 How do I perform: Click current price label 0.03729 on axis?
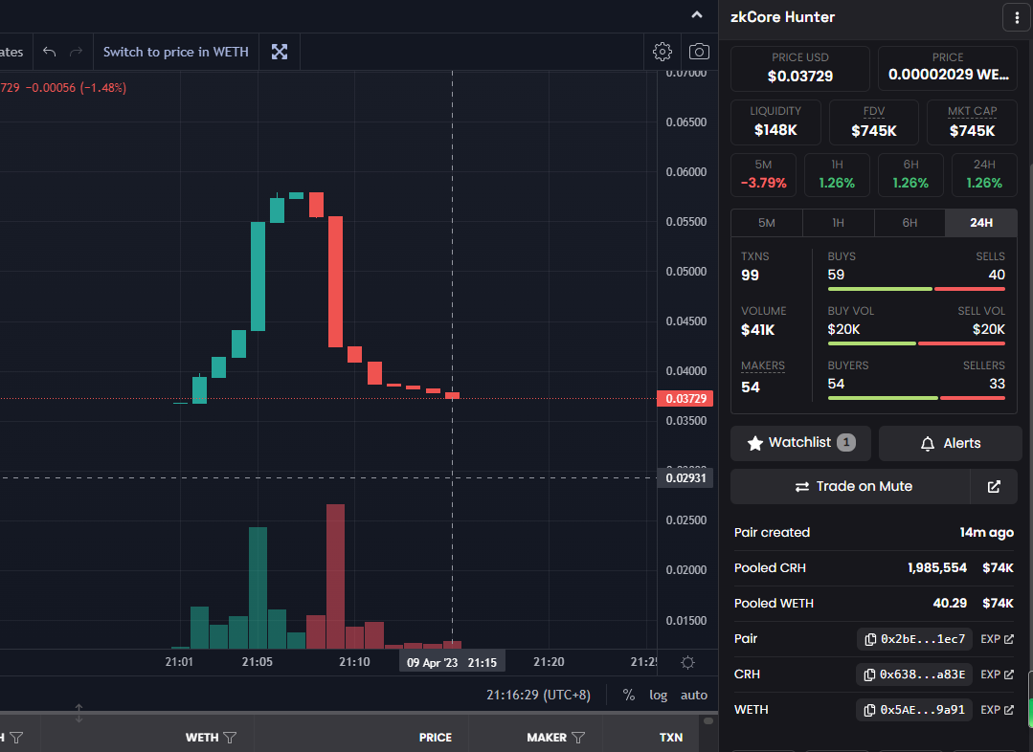pos(685,398)
